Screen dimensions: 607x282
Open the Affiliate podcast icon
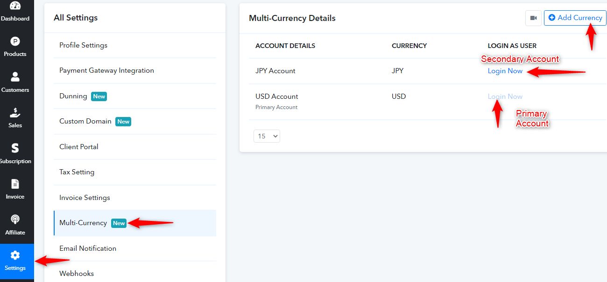pyautogui.click(x=15, y=219)
